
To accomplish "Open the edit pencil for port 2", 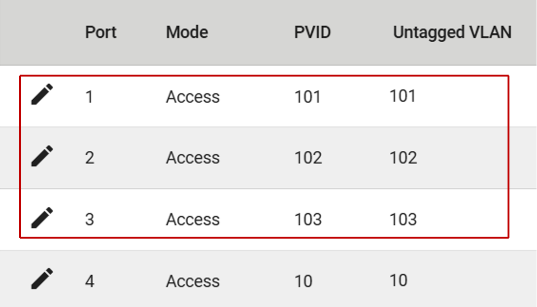I will pos(42,156).
